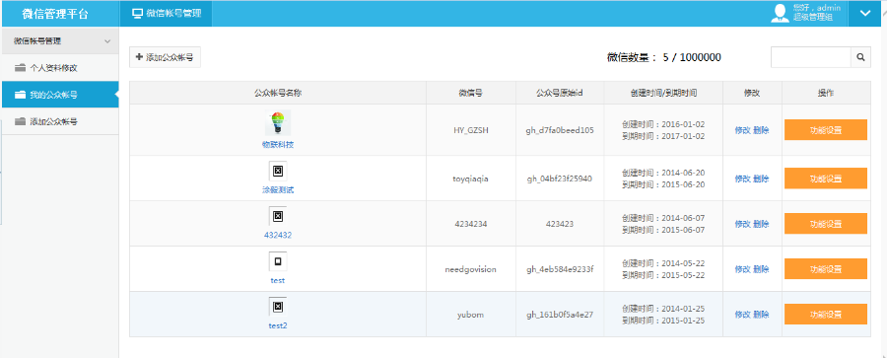Screen dimensions: 887x358
Task: Click 功能设置 for yubom account
Action: (826, 314)
